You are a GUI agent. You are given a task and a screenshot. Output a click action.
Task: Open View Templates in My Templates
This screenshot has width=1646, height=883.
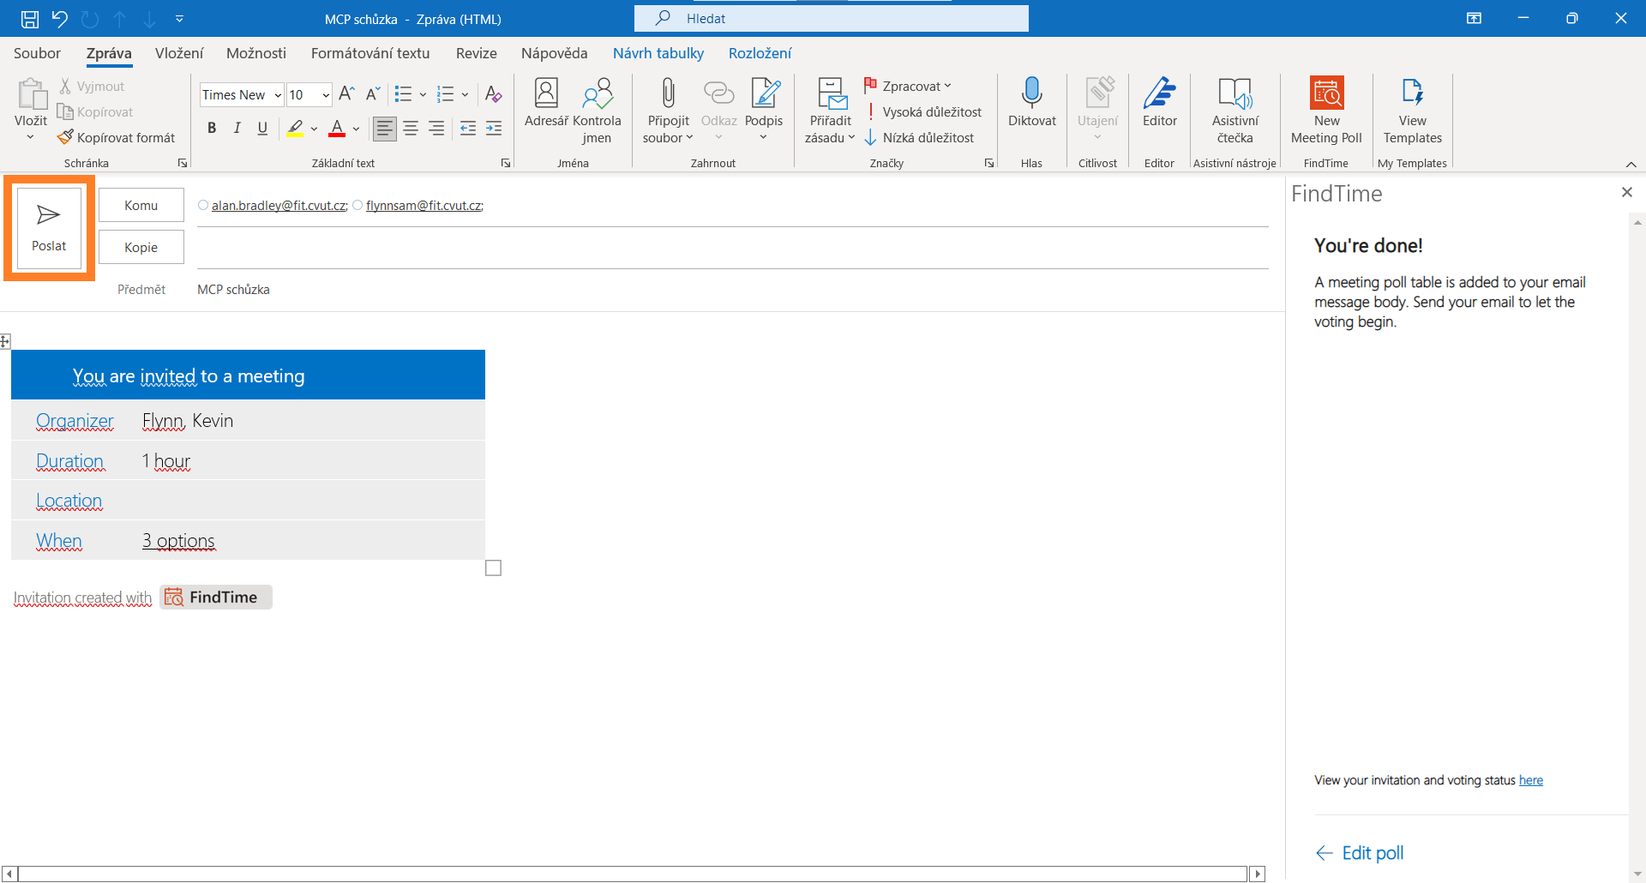1412,111
